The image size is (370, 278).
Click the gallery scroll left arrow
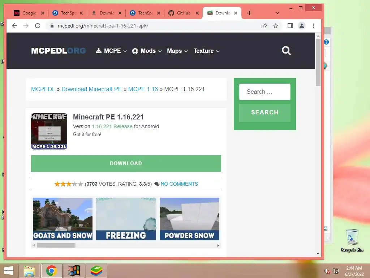pos(34,245)
